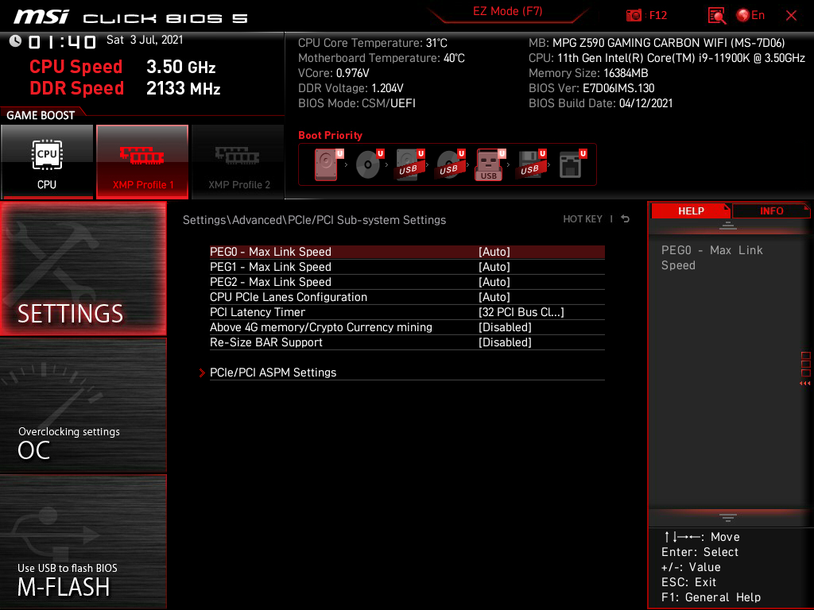Click the Boot Priority heading
The width and height of the screenshot is (814, 610).
[x=330, y=135]
